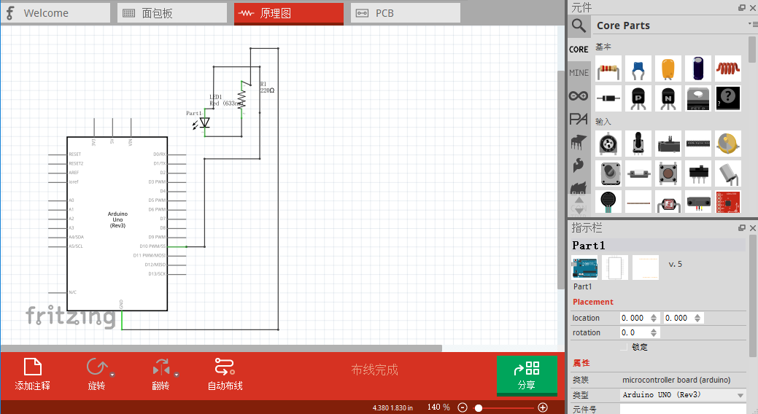Click the 翻转 flip button
The image size is (758, 414).
point(161,375)
